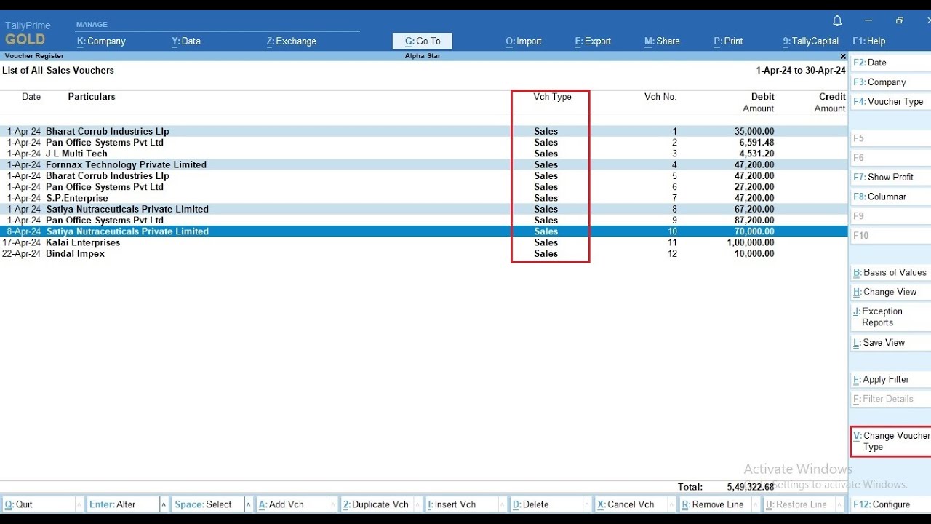Click the List of All Sales Vouchers title
Viewport: 931px width, 524px height.
[58, 71]
